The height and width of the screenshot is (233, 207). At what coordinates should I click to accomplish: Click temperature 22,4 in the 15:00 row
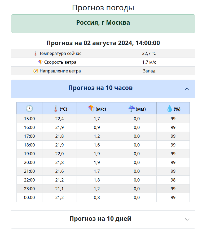(60, 119)
